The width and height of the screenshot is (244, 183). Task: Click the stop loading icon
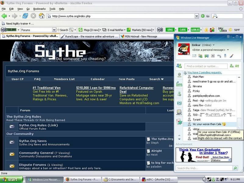[x=33, y=16]
